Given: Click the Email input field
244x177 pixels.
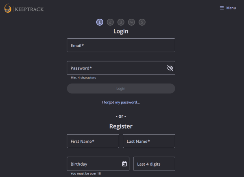Looking at the screenshot, I should [x=121, y=45].
